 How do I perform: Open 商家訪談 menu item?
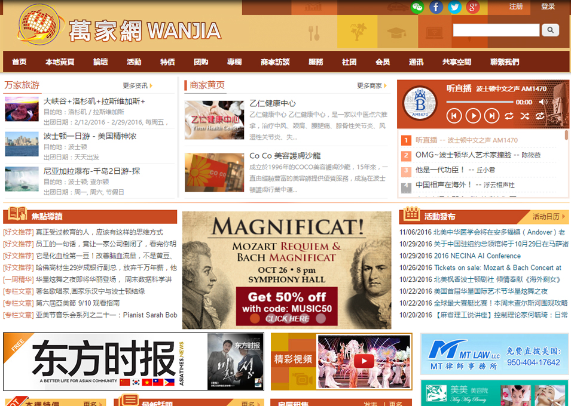click(x=275, y=62)
